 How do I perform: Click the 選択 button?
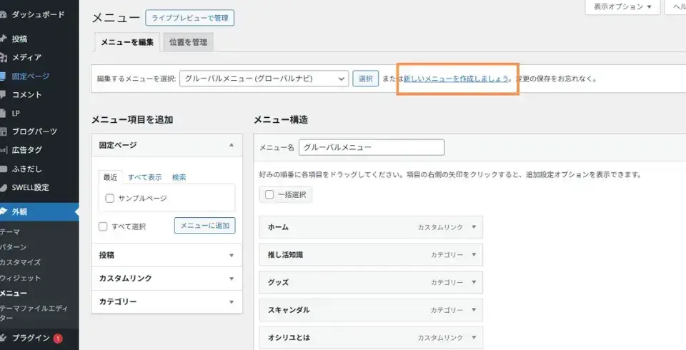(366, 79)
